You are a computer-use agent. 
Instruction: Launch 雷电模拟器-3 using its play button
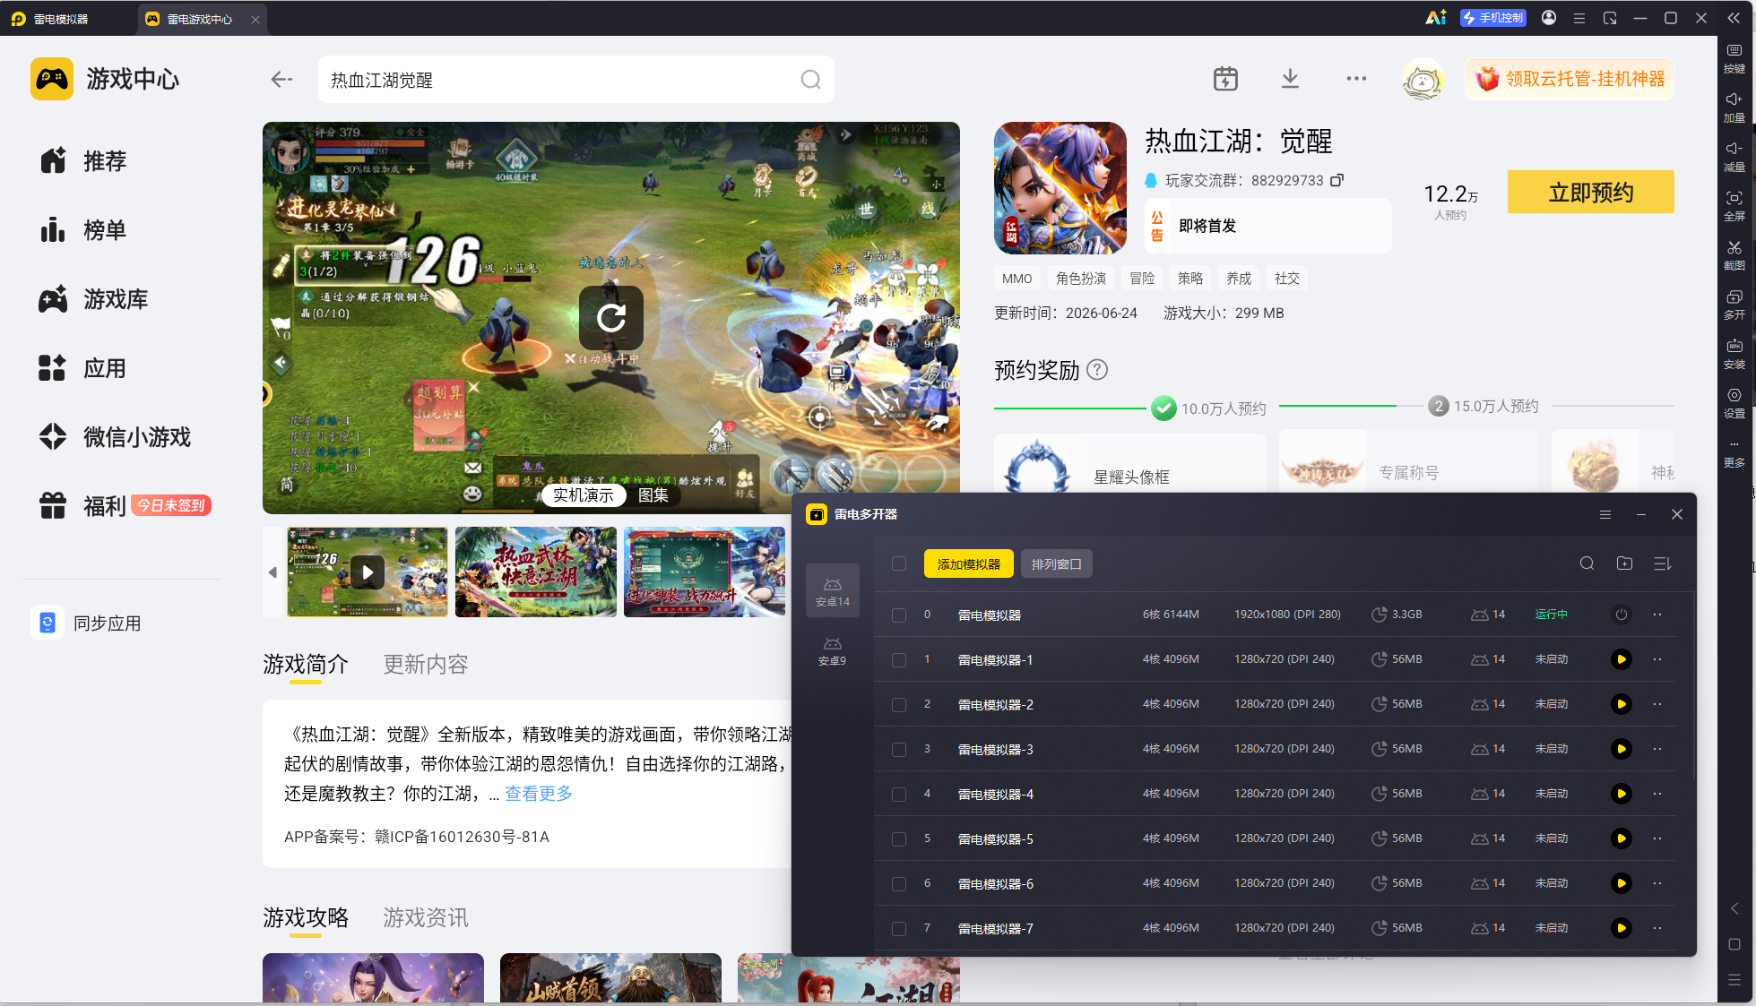(x=1621, y=749)
